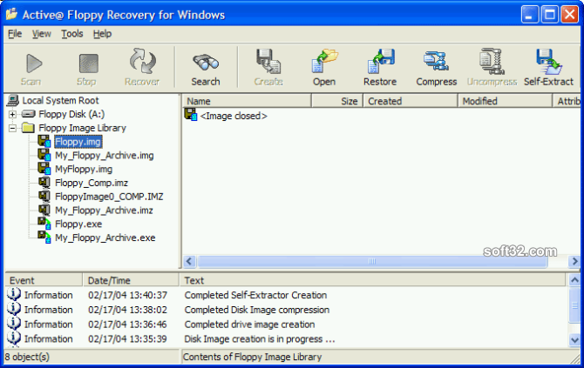Click the Floppy.exe self-extractor icon

pos(44,224)
